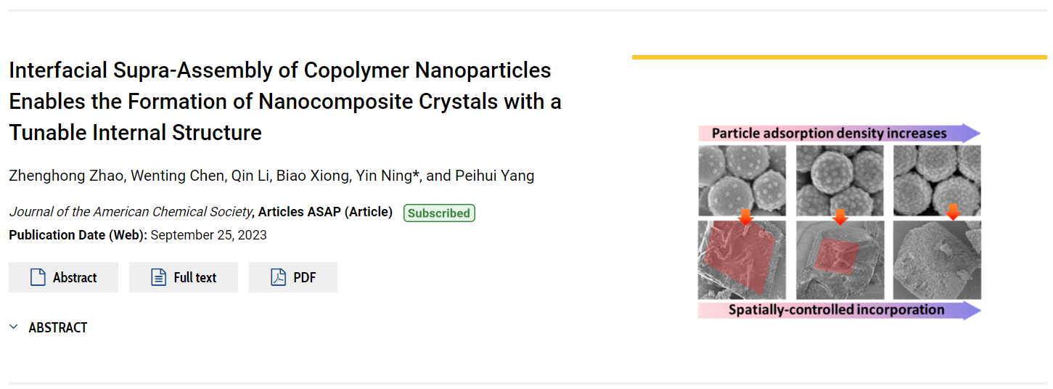Click the PDF file icon
The width and height of the screenshot is (1053, 389).
pyautogui.click(x=279, y=277)
